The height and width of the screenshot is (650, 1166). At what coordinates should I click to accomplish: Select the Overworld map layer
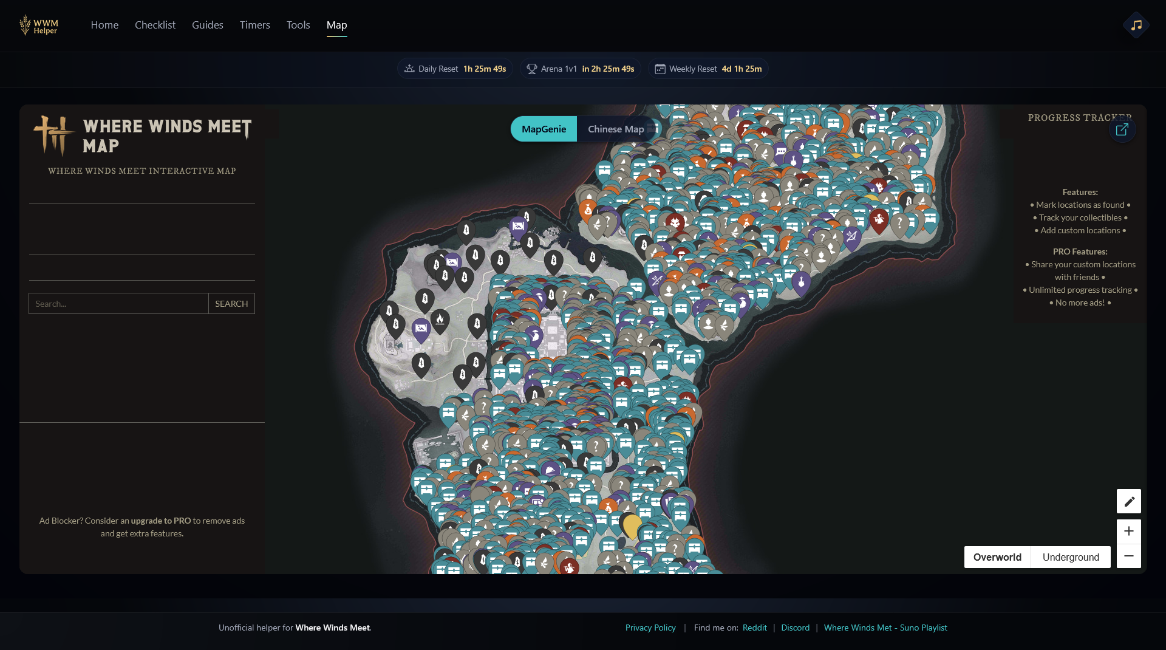[x=997, y=557]
